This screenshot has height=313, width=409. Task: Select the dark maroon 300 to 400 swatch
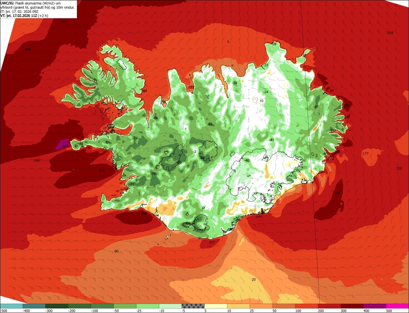tap(352, 306)
